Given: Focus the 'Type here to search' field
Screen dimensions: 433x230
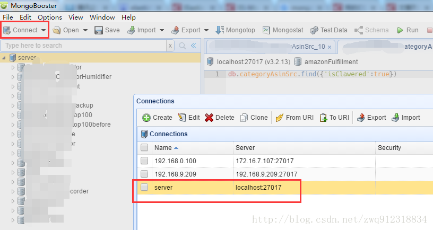Looking at the screenshot, I should (x=83, y=46).
